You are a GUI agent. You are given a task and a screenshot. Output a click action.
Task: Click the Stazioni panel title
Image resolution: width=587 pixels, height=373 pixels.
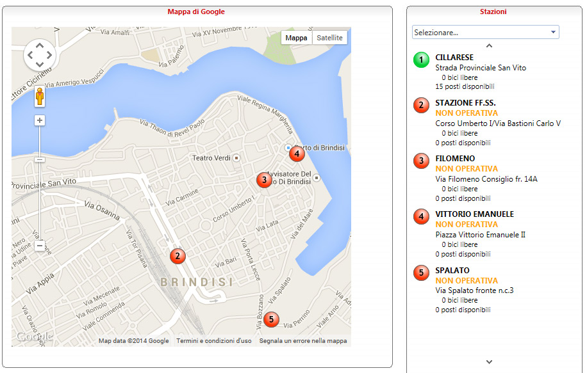pyautogui.click(x=493, y=12)
